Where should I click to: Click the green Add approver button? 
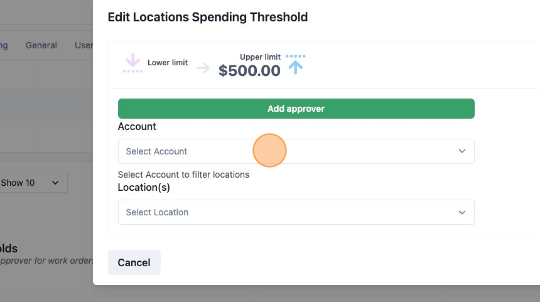point(296,109)
